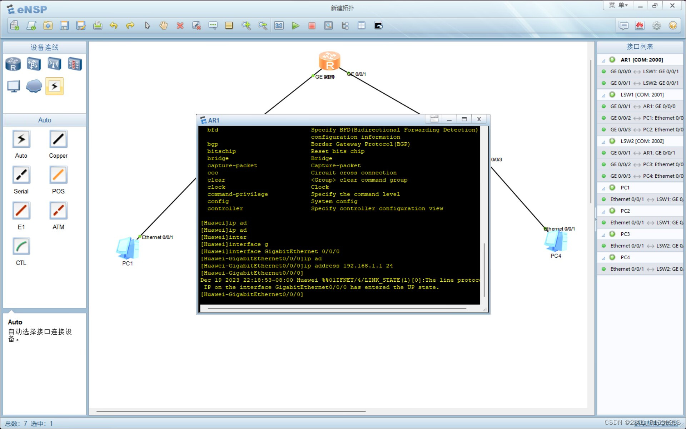Choose the Copper cable type

58,139
